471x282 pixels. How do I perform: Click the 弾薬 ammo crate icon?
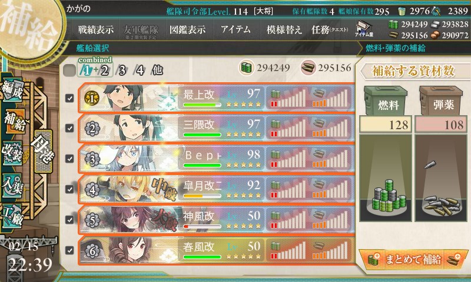point(441,100)
